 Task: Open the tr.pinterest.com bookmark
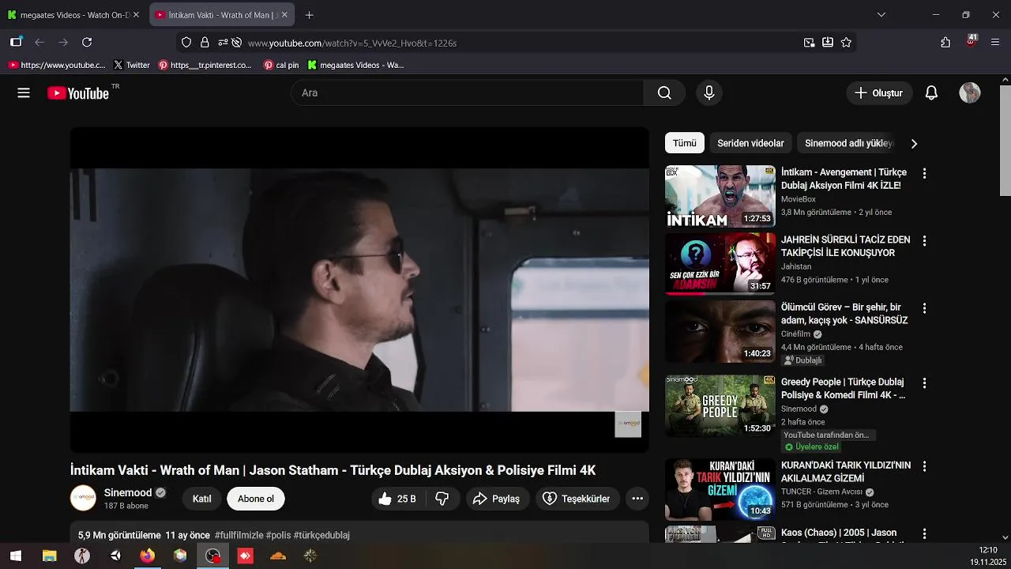tap(205, 65)
